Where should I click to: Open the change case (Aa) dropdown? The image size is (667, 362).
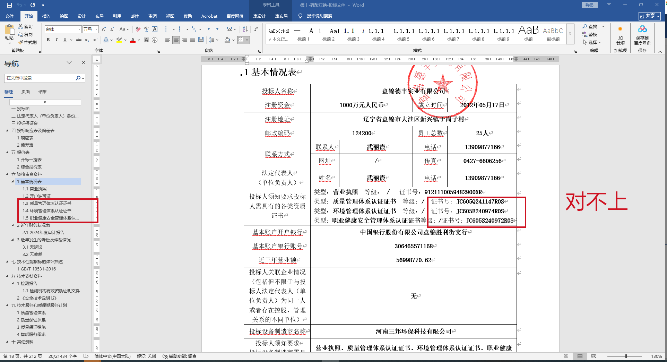coord(124,29)
